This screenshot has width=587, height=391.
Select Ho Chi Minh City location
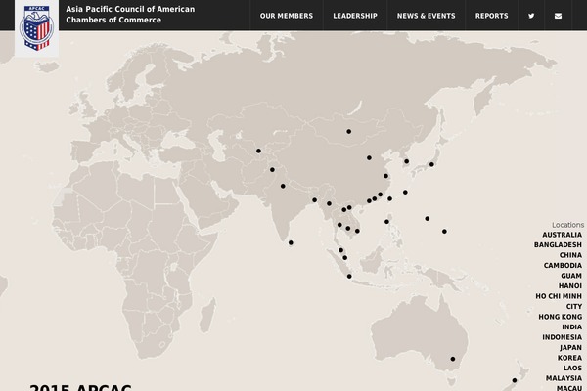point(559,301)
